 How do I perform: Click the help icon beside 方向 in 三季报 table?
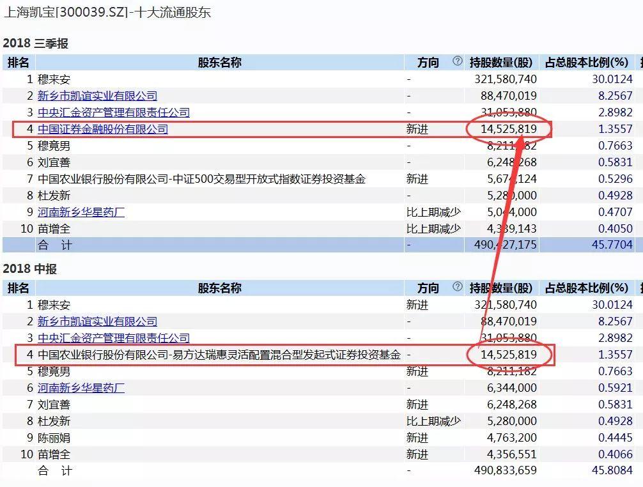click(457, 61)
